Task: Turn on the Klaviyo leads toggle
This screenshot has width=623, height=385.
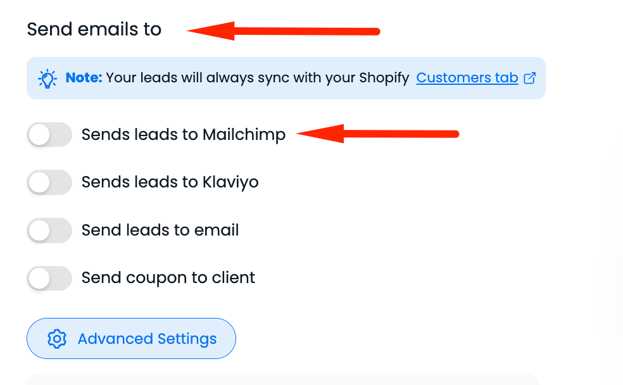Action: coord(49,182)
